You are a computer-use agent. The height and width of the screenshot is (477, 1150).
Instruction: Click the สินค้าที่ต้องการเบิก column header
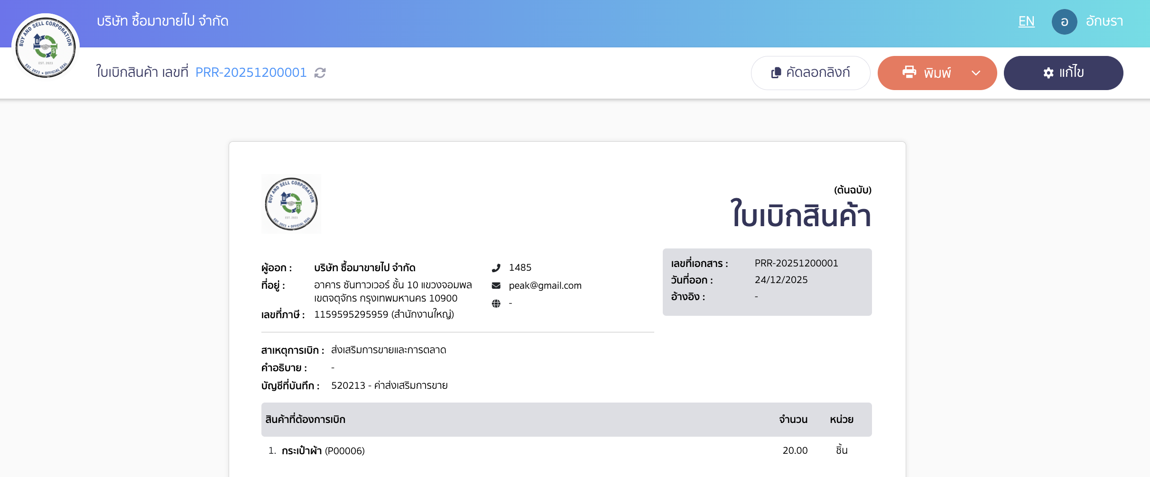(x=305, y=419)
